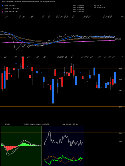
Task: Click the 'Pre H: 318.60' high value
Action: click(78, 8)
